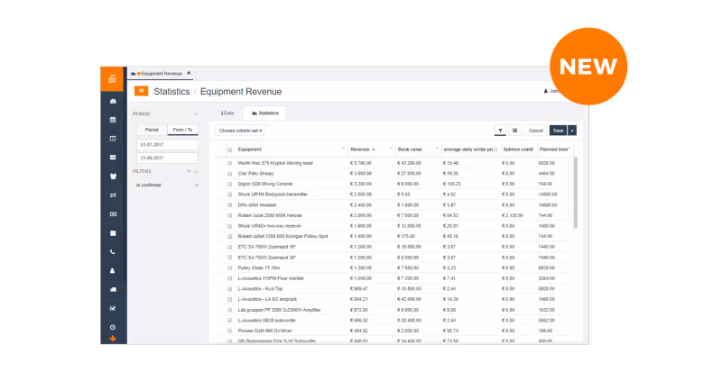Switch to the Data tab
Viewport: 722px width, 372px height.
[227, 113]
